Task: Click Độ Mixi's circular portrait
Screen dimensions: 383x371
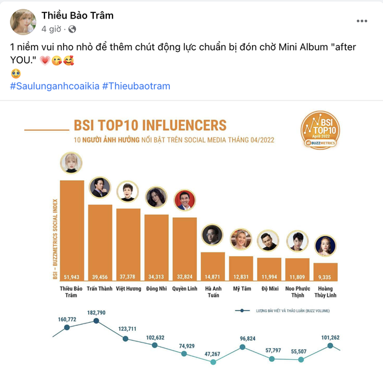Action: coord(269,241)
